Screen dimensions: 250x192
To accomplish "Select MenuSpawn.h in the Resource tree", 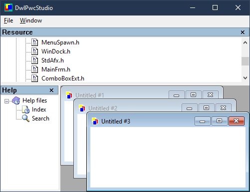I will (60, 42).
